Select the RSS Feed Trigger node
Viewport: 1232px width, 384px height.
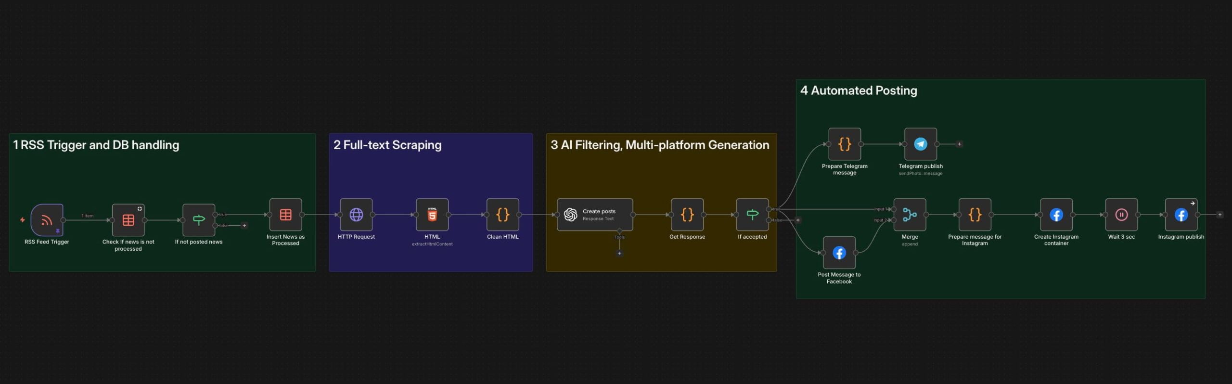[47, 220]
